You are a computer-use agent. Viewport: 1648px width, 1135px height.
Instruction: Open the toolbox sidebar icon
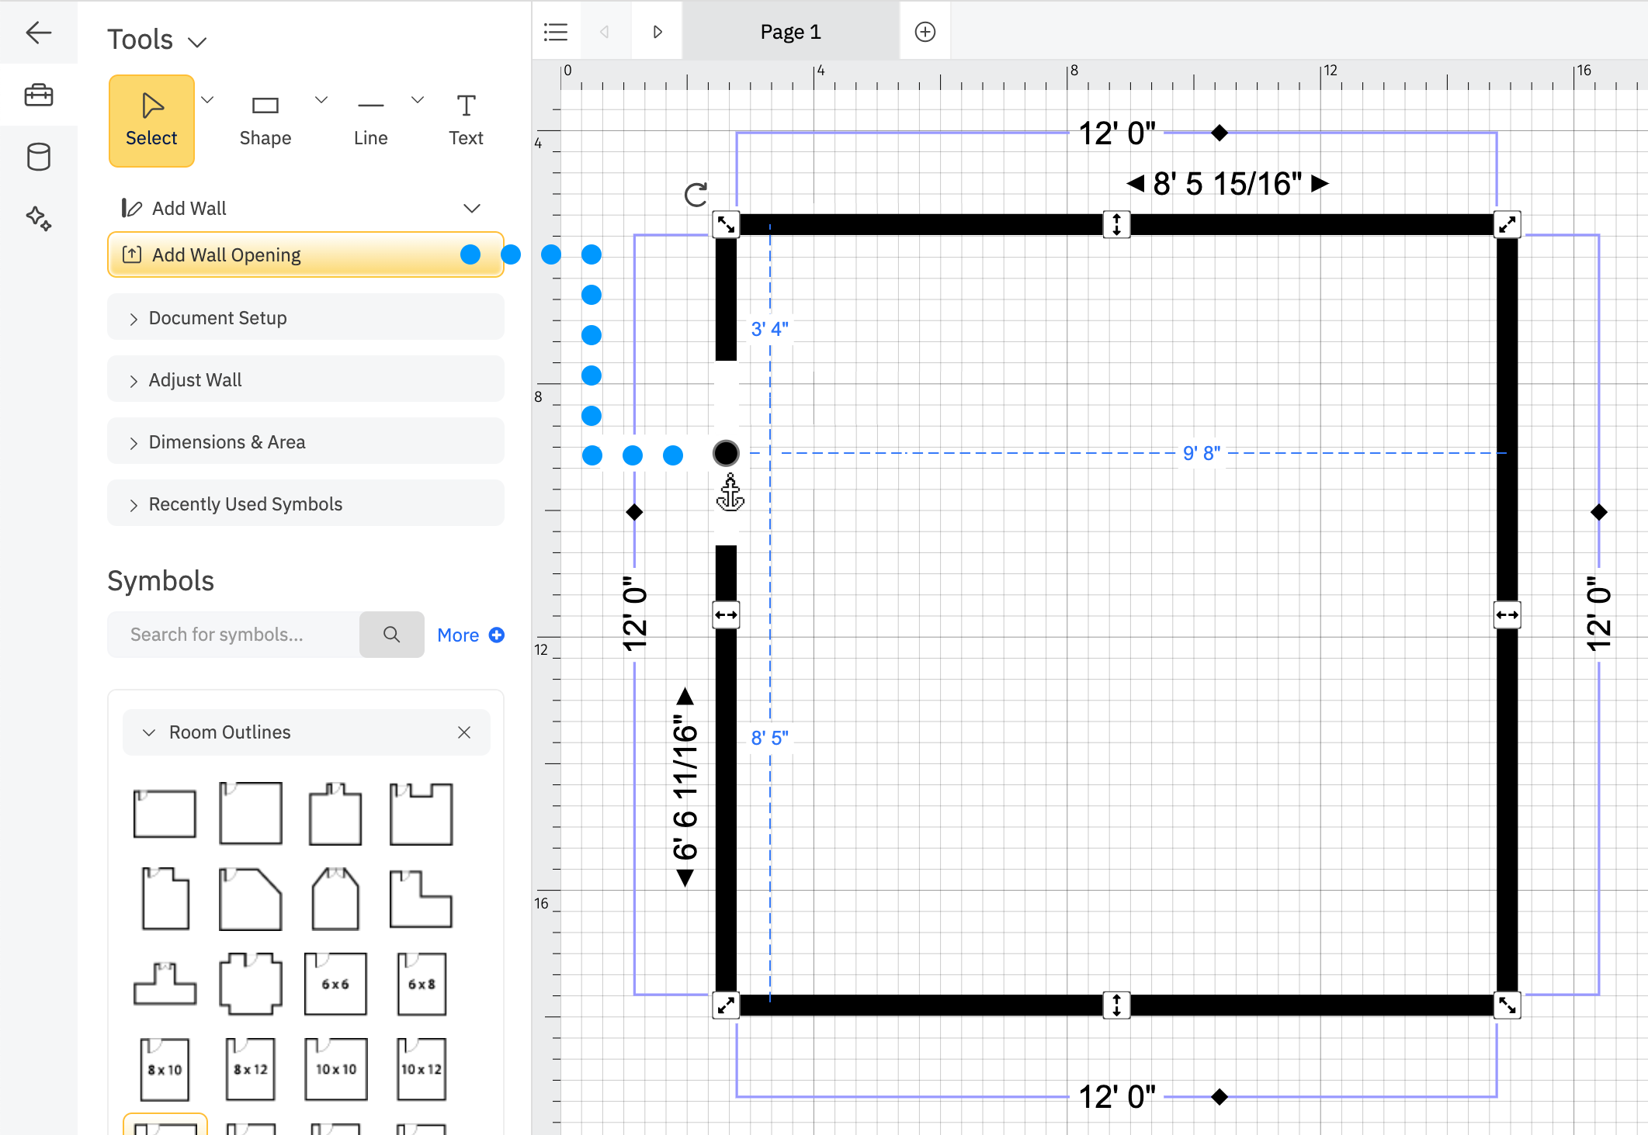(x=38, y=95)
